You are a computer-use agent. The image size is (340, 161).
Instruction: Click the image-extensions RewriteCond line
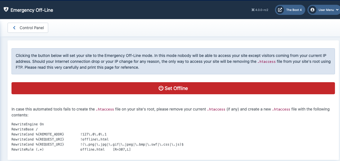[x=98, y=144]
